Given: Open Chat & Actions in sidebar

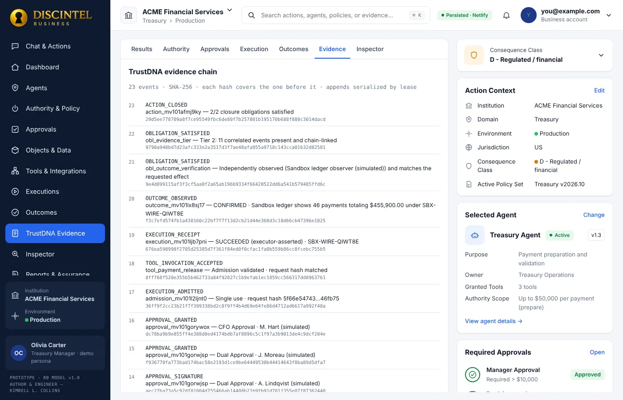Looking at the screenshot, I should (x=55, y=46).
